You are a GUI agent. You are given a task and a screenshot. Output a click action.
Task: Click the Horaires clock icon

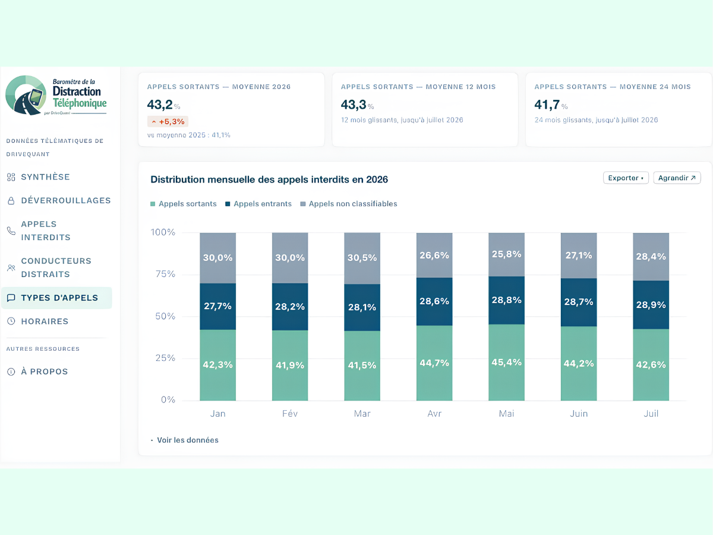[11, 321]
